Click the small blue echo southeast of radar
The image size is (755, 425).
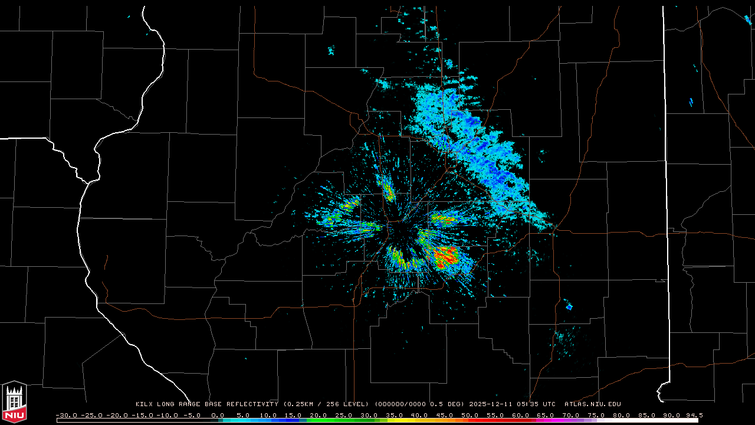(x=569, y=306)
